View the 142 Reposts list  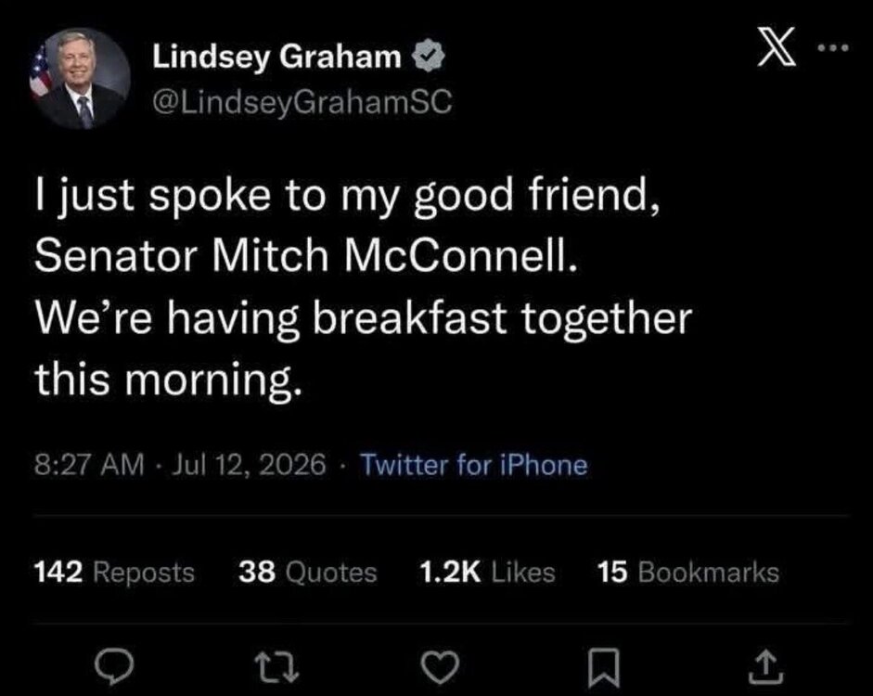[115, 572]
